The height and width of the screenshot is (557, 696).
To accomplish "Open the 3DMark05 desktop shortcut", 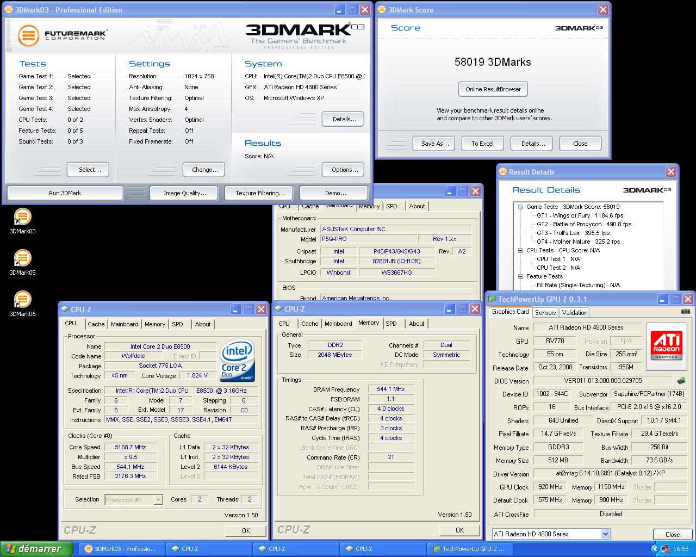I will point(22,262).
